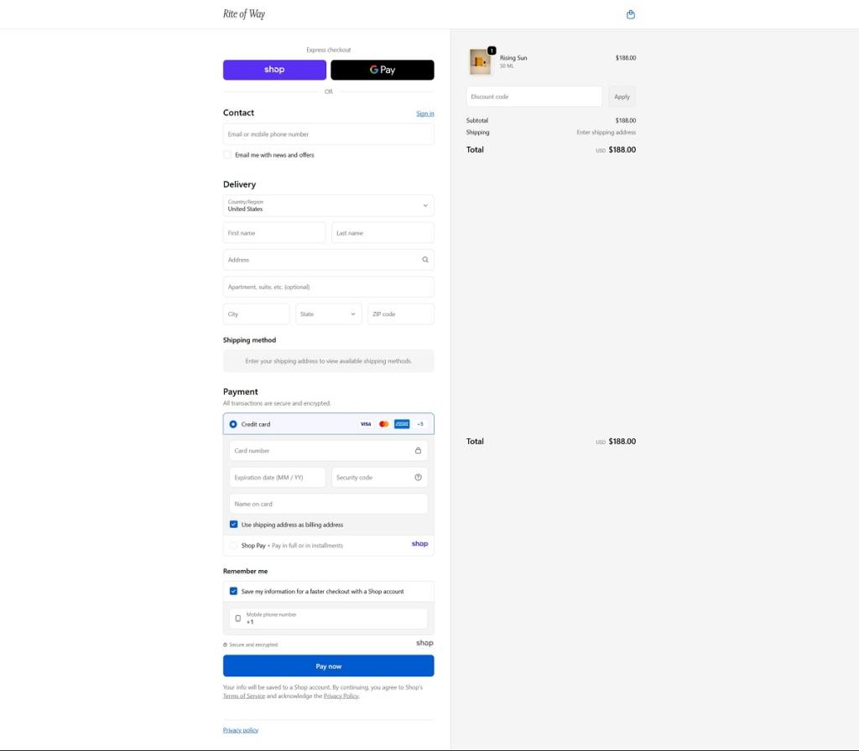This screenshot has height=751, width=859.
Task: Pay with the purple Shop button
Action: pos(274,70)
